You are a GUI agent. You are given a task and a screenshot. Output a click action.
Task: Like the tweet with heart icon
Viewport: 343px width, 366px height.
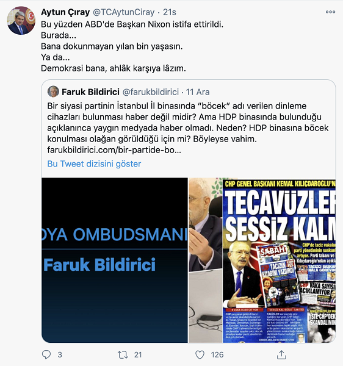[200, 355]
